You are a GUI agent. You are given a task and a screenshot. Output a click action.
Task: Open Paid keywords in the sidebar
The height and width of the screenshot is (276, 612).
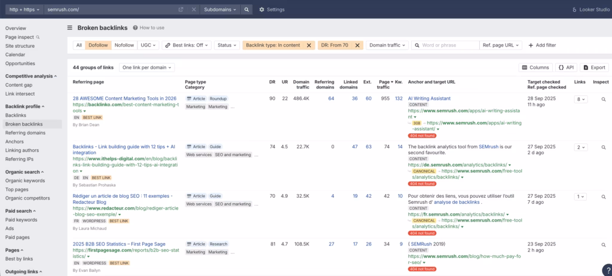(x=22, y=220)
